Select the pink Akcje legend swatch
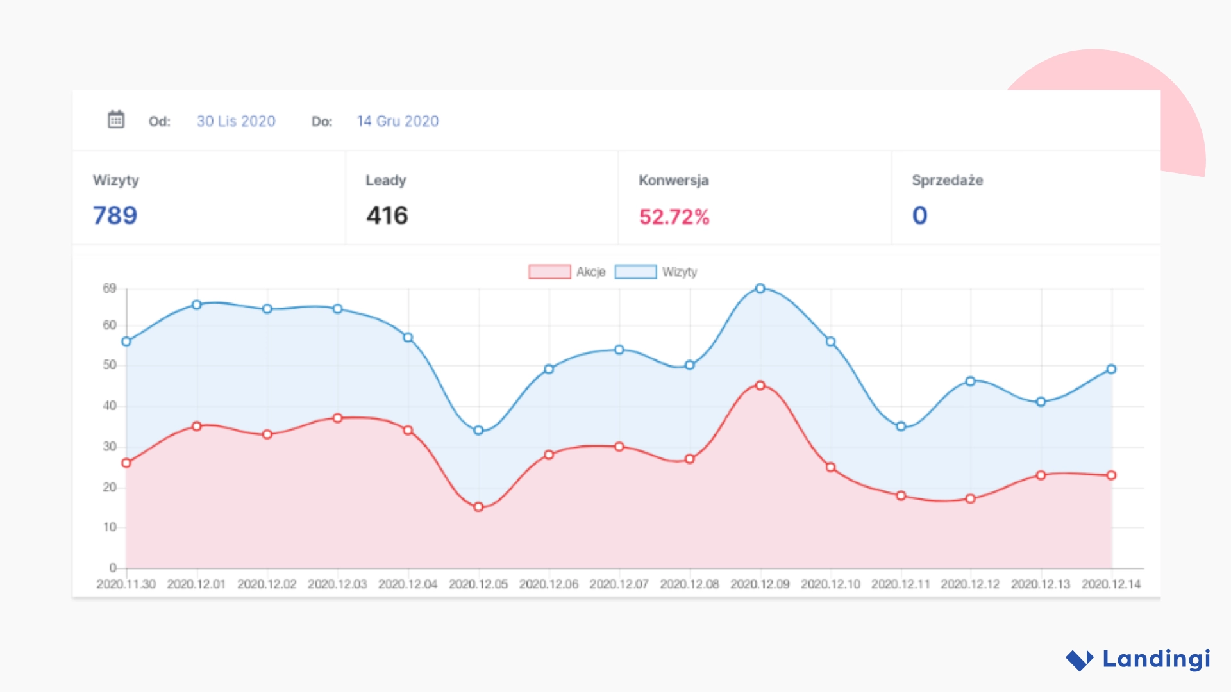Image resolution: width=1231 pixels, height=692 pixels. tap(548, 272)
